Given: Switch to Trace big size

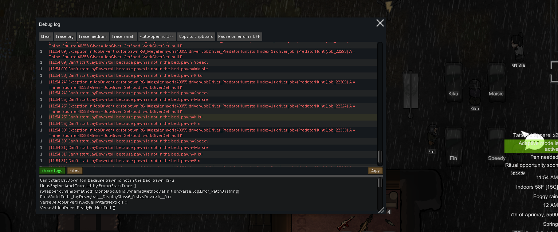Looking at the screenshot, I should click(64, 36).
